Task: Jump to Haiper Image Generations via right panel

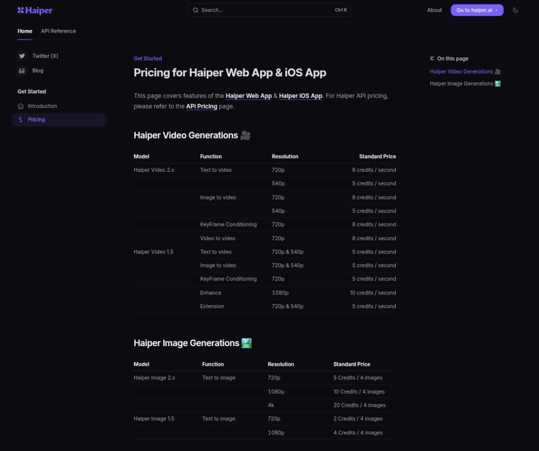Action: coord(461,83)
